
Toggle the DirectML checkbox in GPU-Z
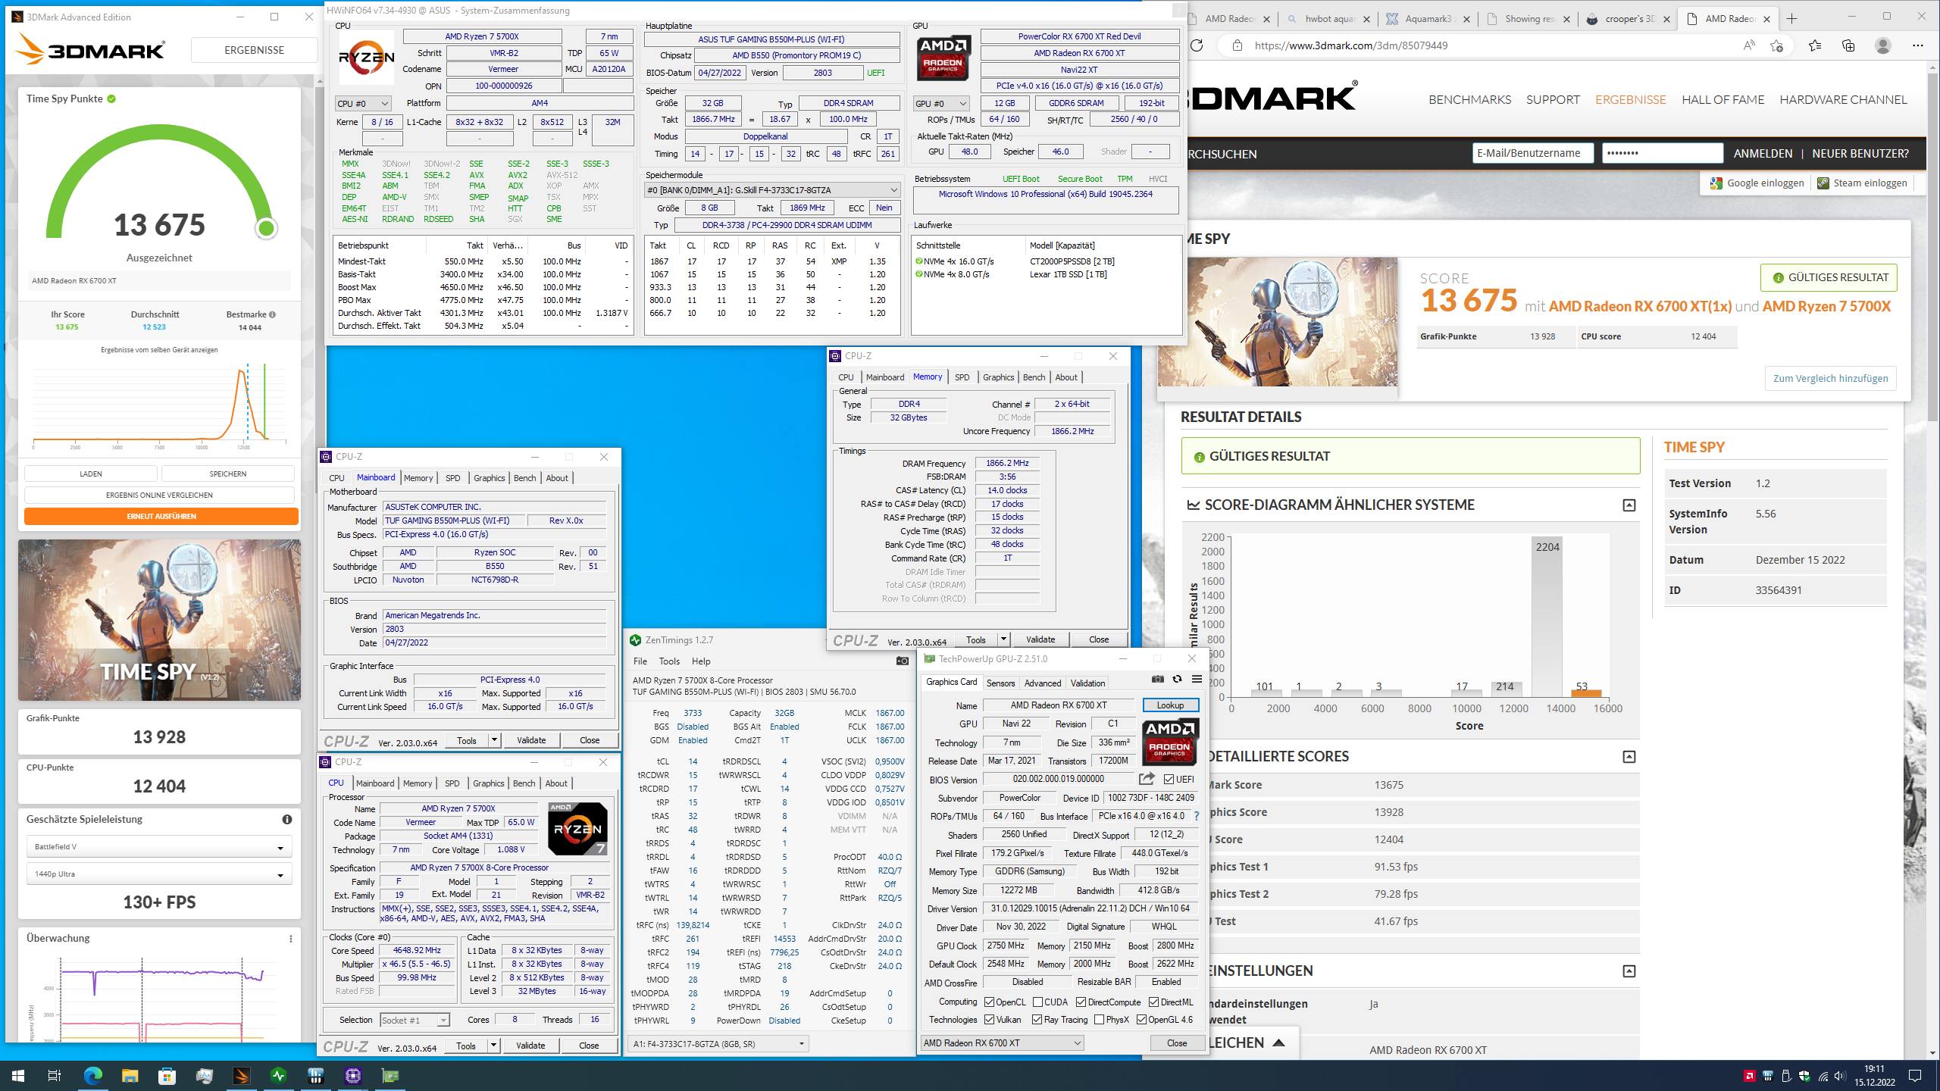pos(1153,1002)
